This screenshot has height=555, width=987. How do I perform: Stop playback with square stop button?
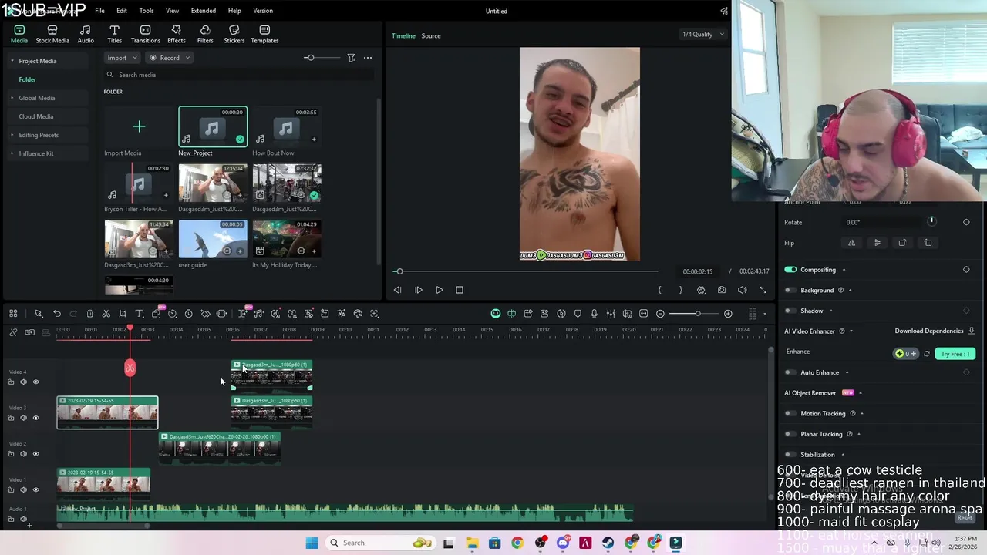point(460,290)
